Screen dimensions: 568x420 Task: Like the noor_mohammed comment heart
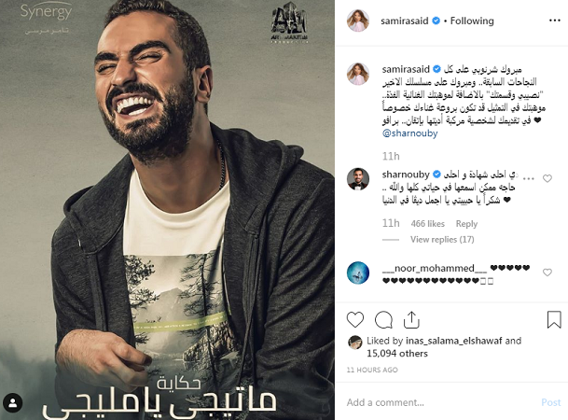coord(547,273)
